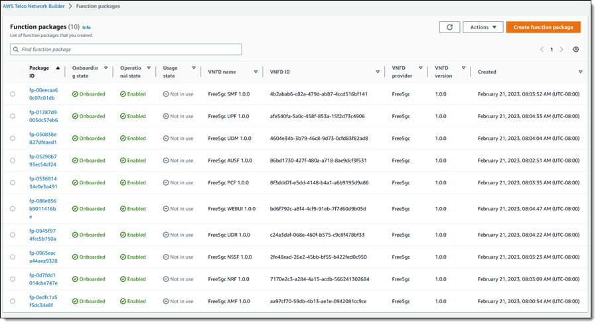Image resolution: width=598 pixels, height=325 pixels.
Task: Open table preferences gear icon
Action: point(576,50)
